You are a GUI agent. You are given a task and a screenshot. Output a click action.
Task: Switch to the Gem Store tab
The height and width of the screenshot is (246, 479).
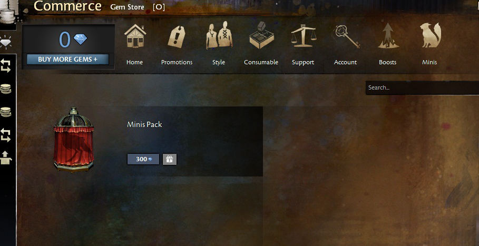(x=127, y=7)
